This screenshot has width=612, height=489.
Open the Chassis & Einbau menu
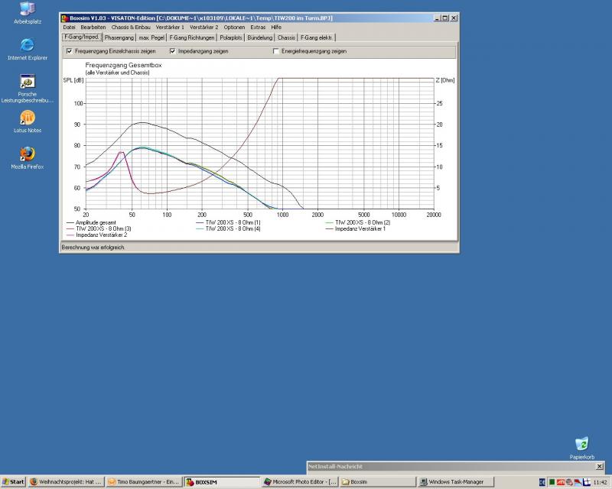(x=131, y=27)
